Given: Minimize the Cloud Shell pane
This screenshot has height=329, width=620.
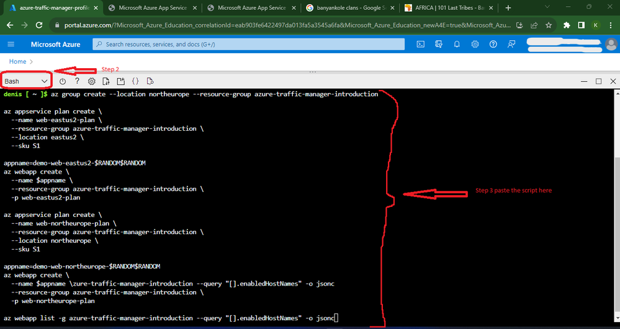Looking at the screenshot, I should click(x=584, y=81).
